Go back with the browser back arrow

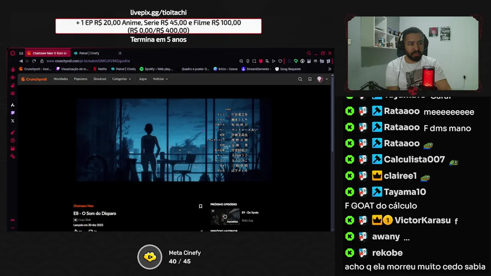(21, 61)
